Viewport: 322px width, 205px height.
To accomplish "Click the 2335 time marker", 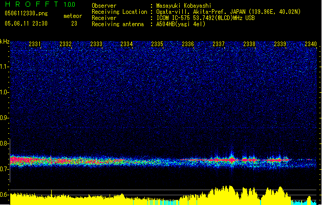I will [157, 44].
